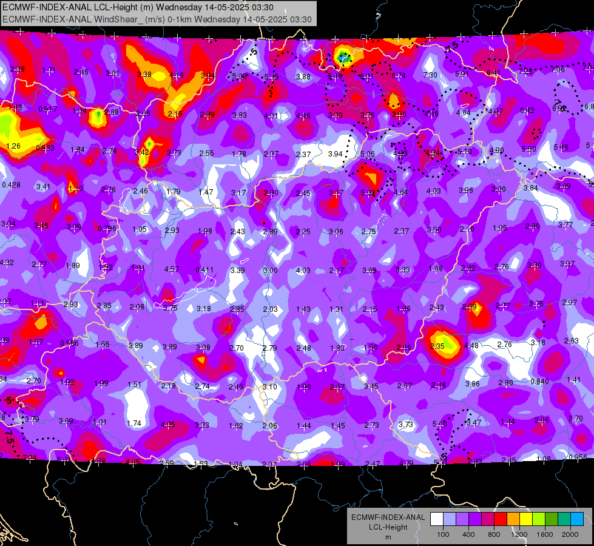
Task: Click the wind shear value 0.840
Action: (x=539, y=381)
